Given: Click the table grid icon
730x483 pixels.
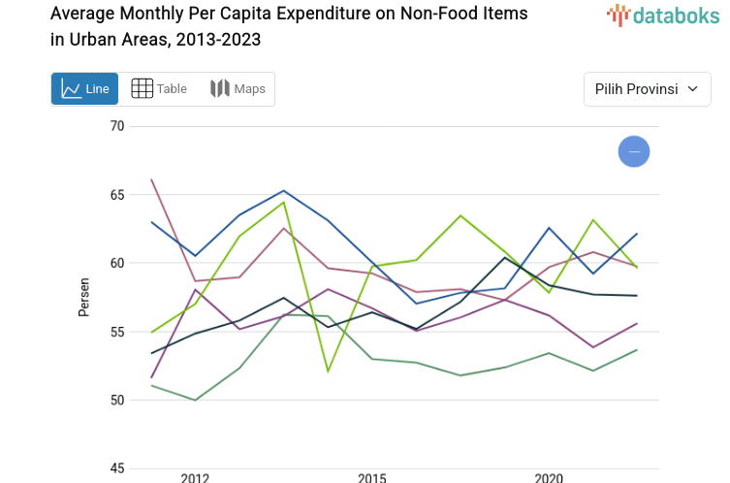Looking at the screenshot, I should 142,89.
